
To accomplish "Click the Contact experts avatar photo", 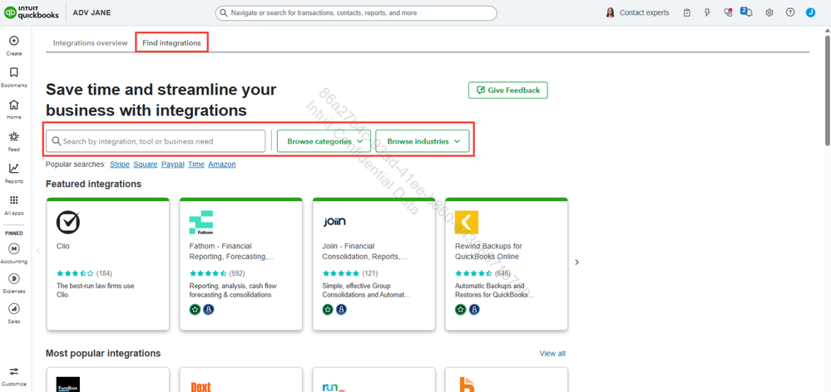I will [x=610, y=12].
